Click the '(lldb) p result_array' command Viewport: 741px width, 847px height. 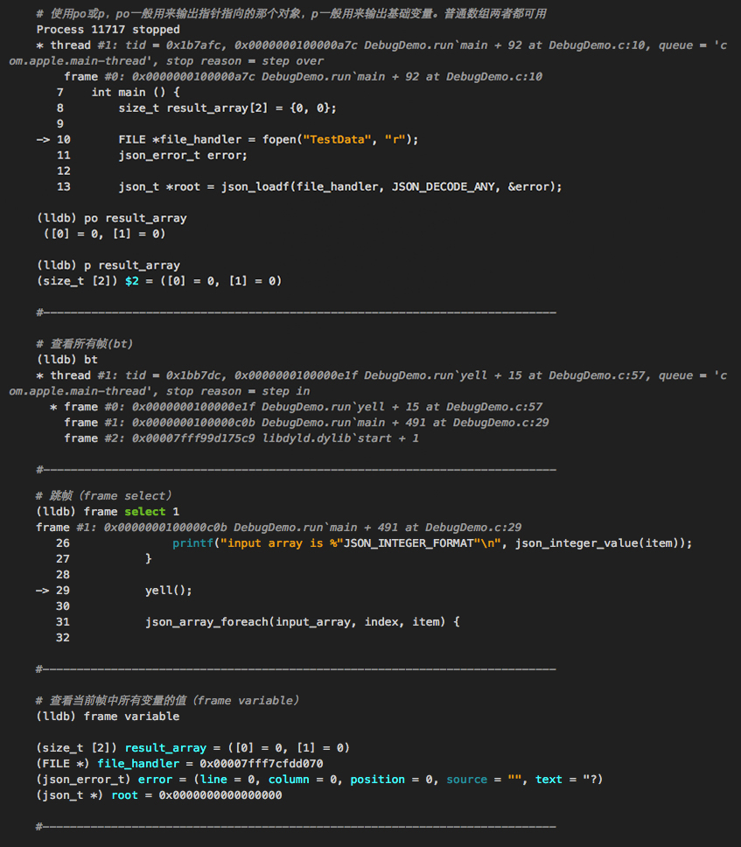point(108,265)
